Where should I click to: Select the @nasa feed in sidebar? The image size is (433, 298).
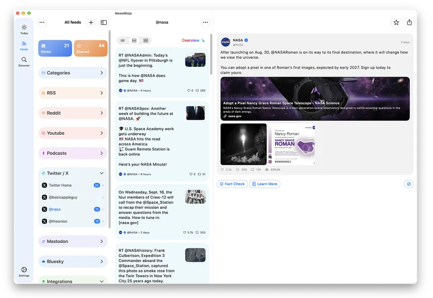tap(73, 209)
